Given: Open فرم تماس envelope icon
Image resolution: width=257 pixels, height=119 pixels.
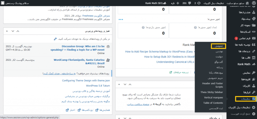Looking at the screenshot, I should [253, 38].
